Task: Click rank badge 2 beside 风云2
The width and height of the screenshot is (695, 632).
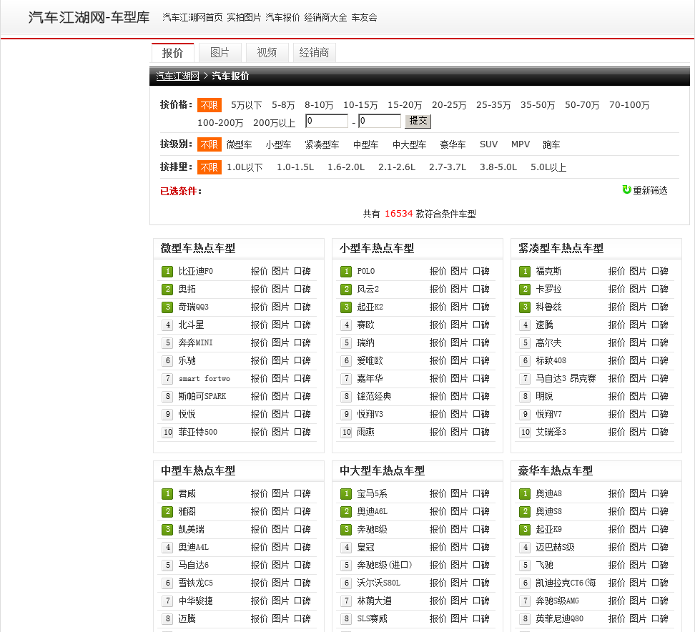Action: [x=346, y=289]
